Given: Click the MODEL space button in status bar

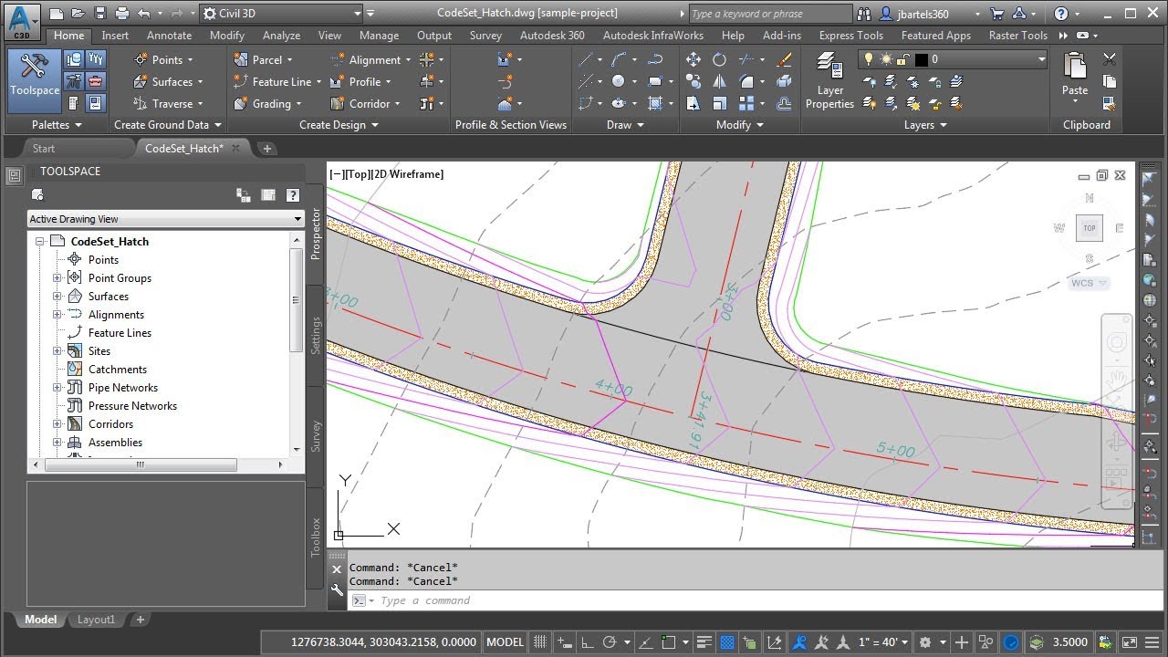Looking at the screenshot, I should click(x=505, y=642).
